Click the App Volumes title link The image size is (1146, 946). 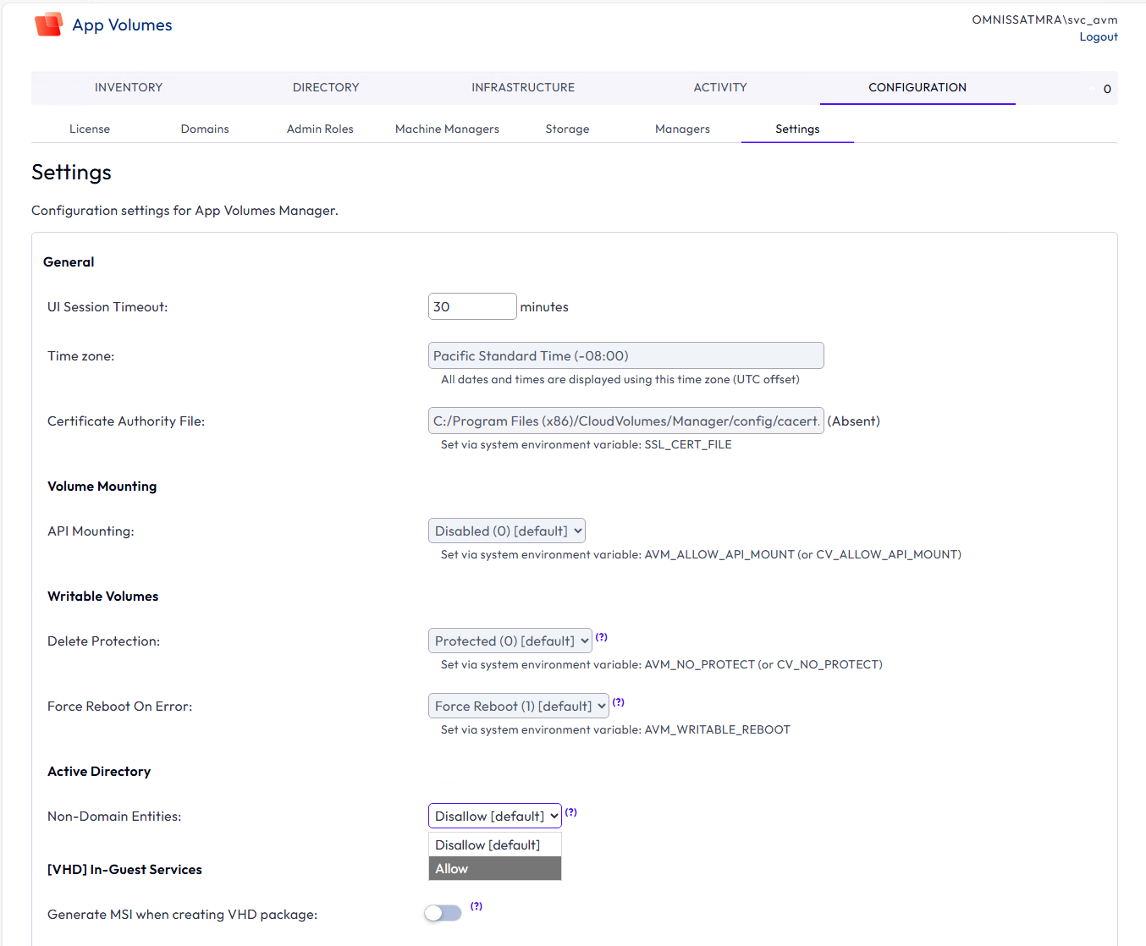[x=122, y=25]
